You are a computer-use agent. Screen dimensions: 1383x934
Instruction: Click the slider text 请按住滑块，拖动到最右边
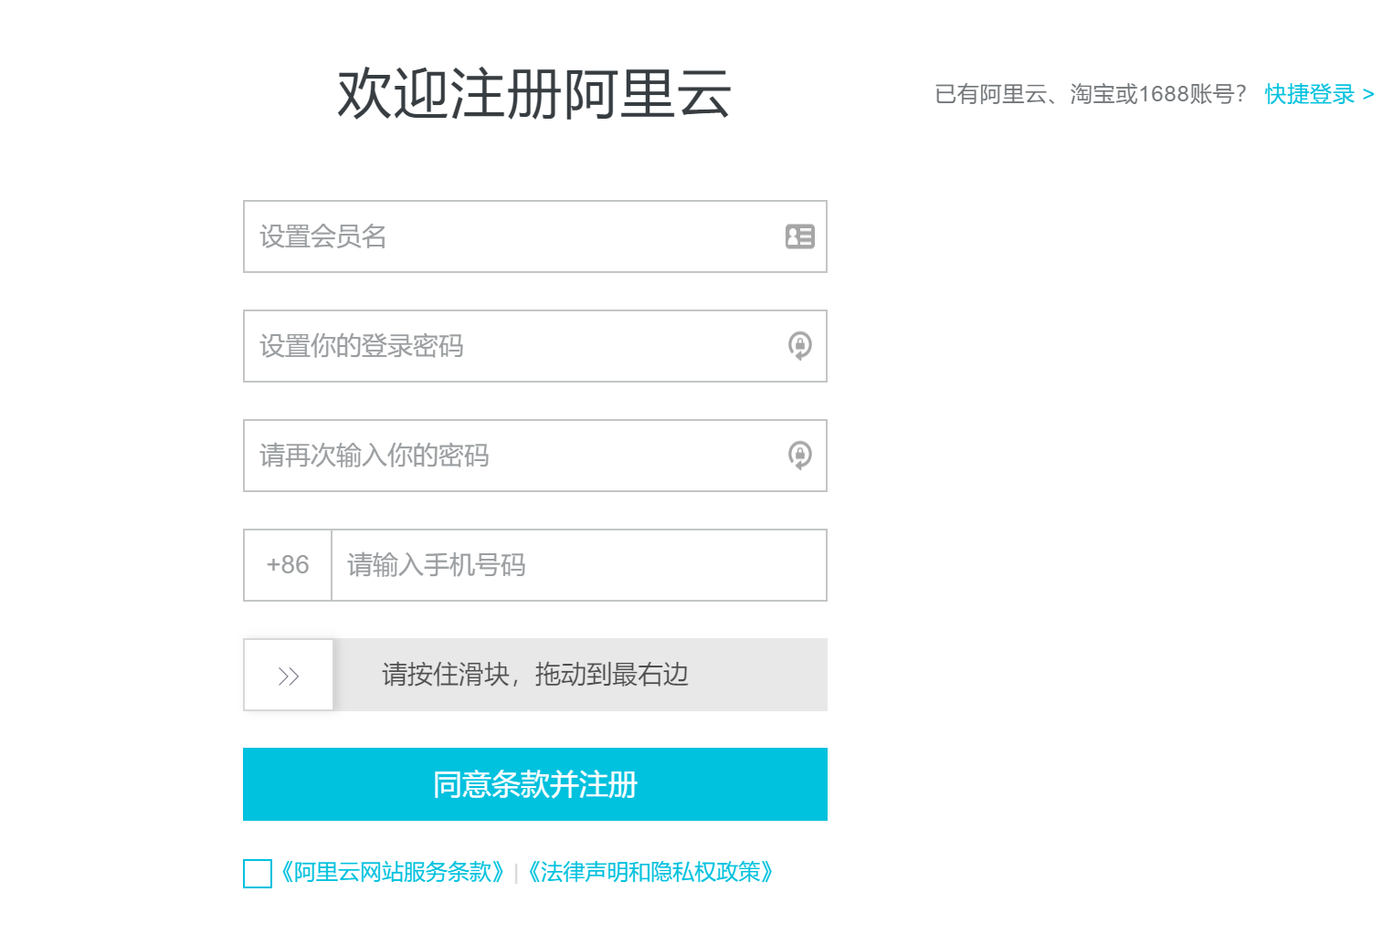tap(534, 675)
